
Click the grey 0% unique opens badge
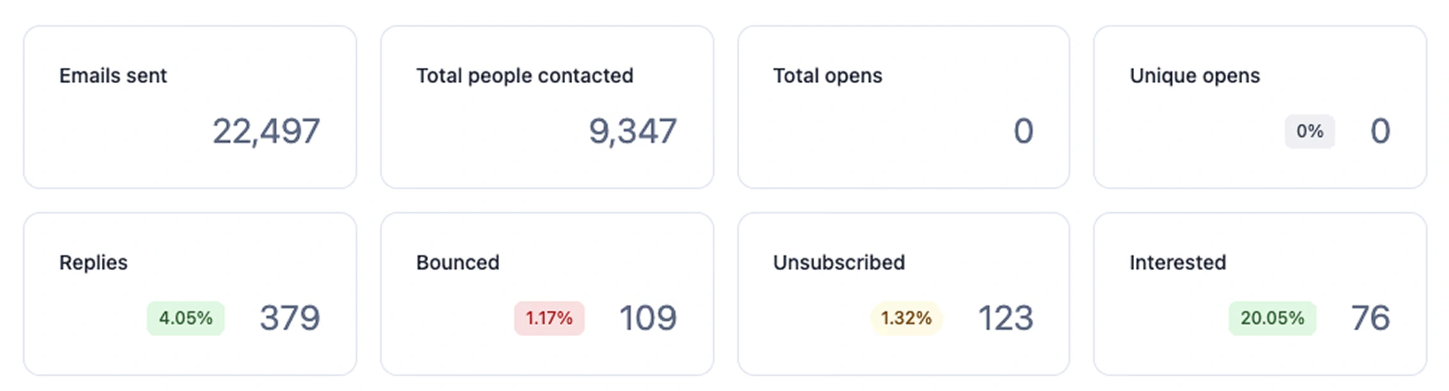click(x=1309, y=132)
